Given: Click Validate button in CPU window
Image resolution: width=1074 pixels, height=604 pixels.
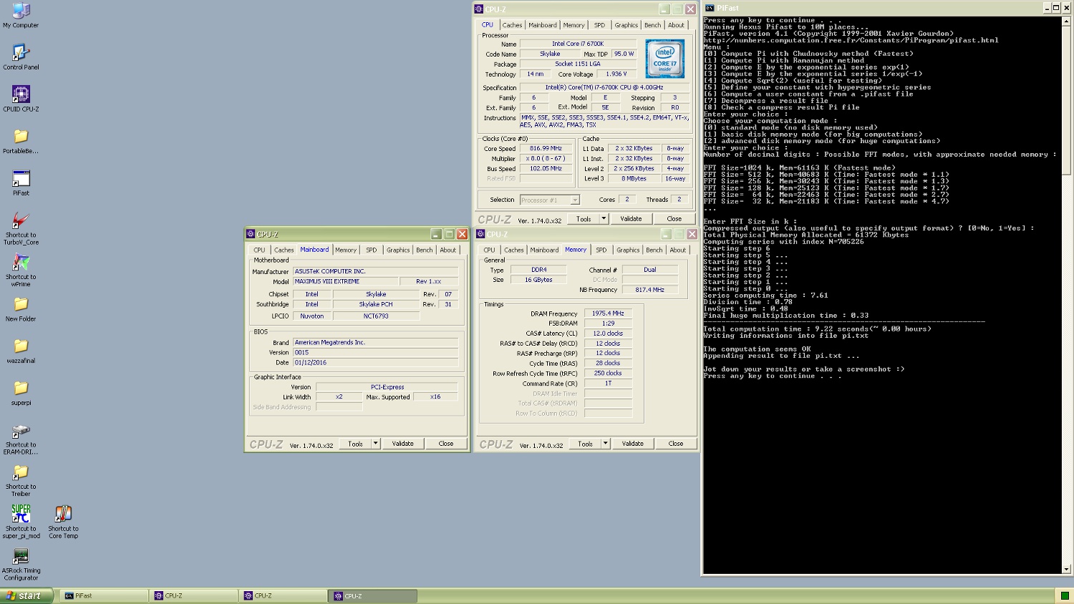Looking at the screenshot, I should (x=631, y=218).
